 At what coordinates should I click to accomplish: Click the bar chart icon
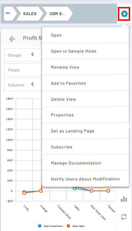[x=124, y=199]
